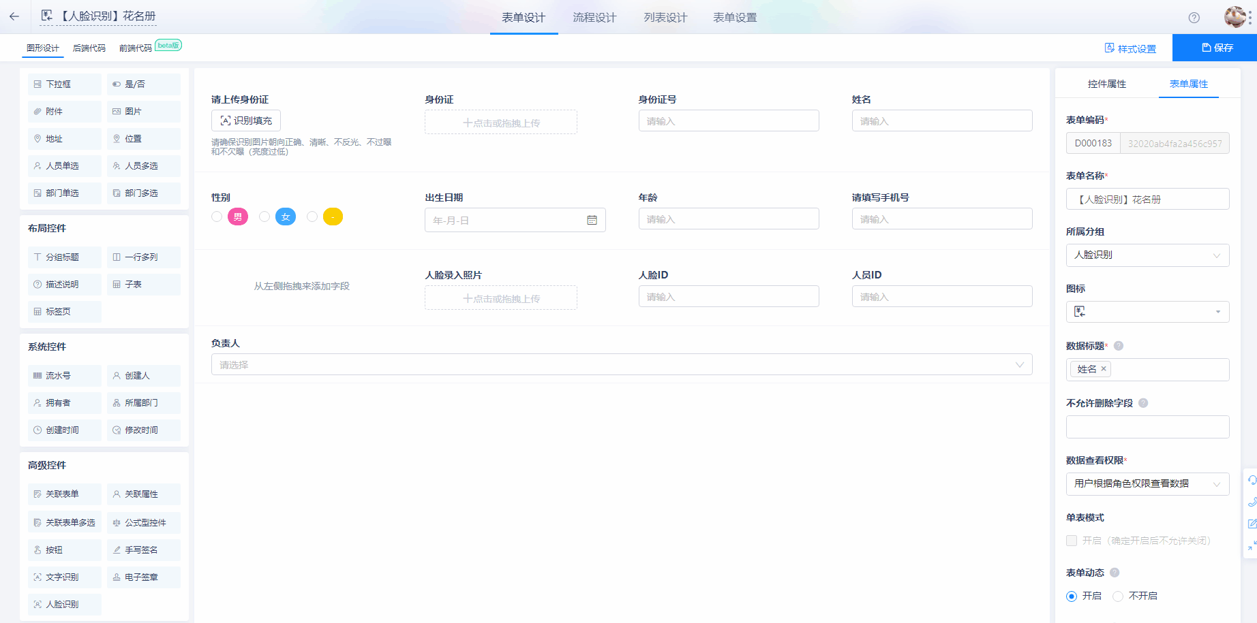Add the 创建人 creator control
This screenshot has width=1257, height=623.
(144, 376)
